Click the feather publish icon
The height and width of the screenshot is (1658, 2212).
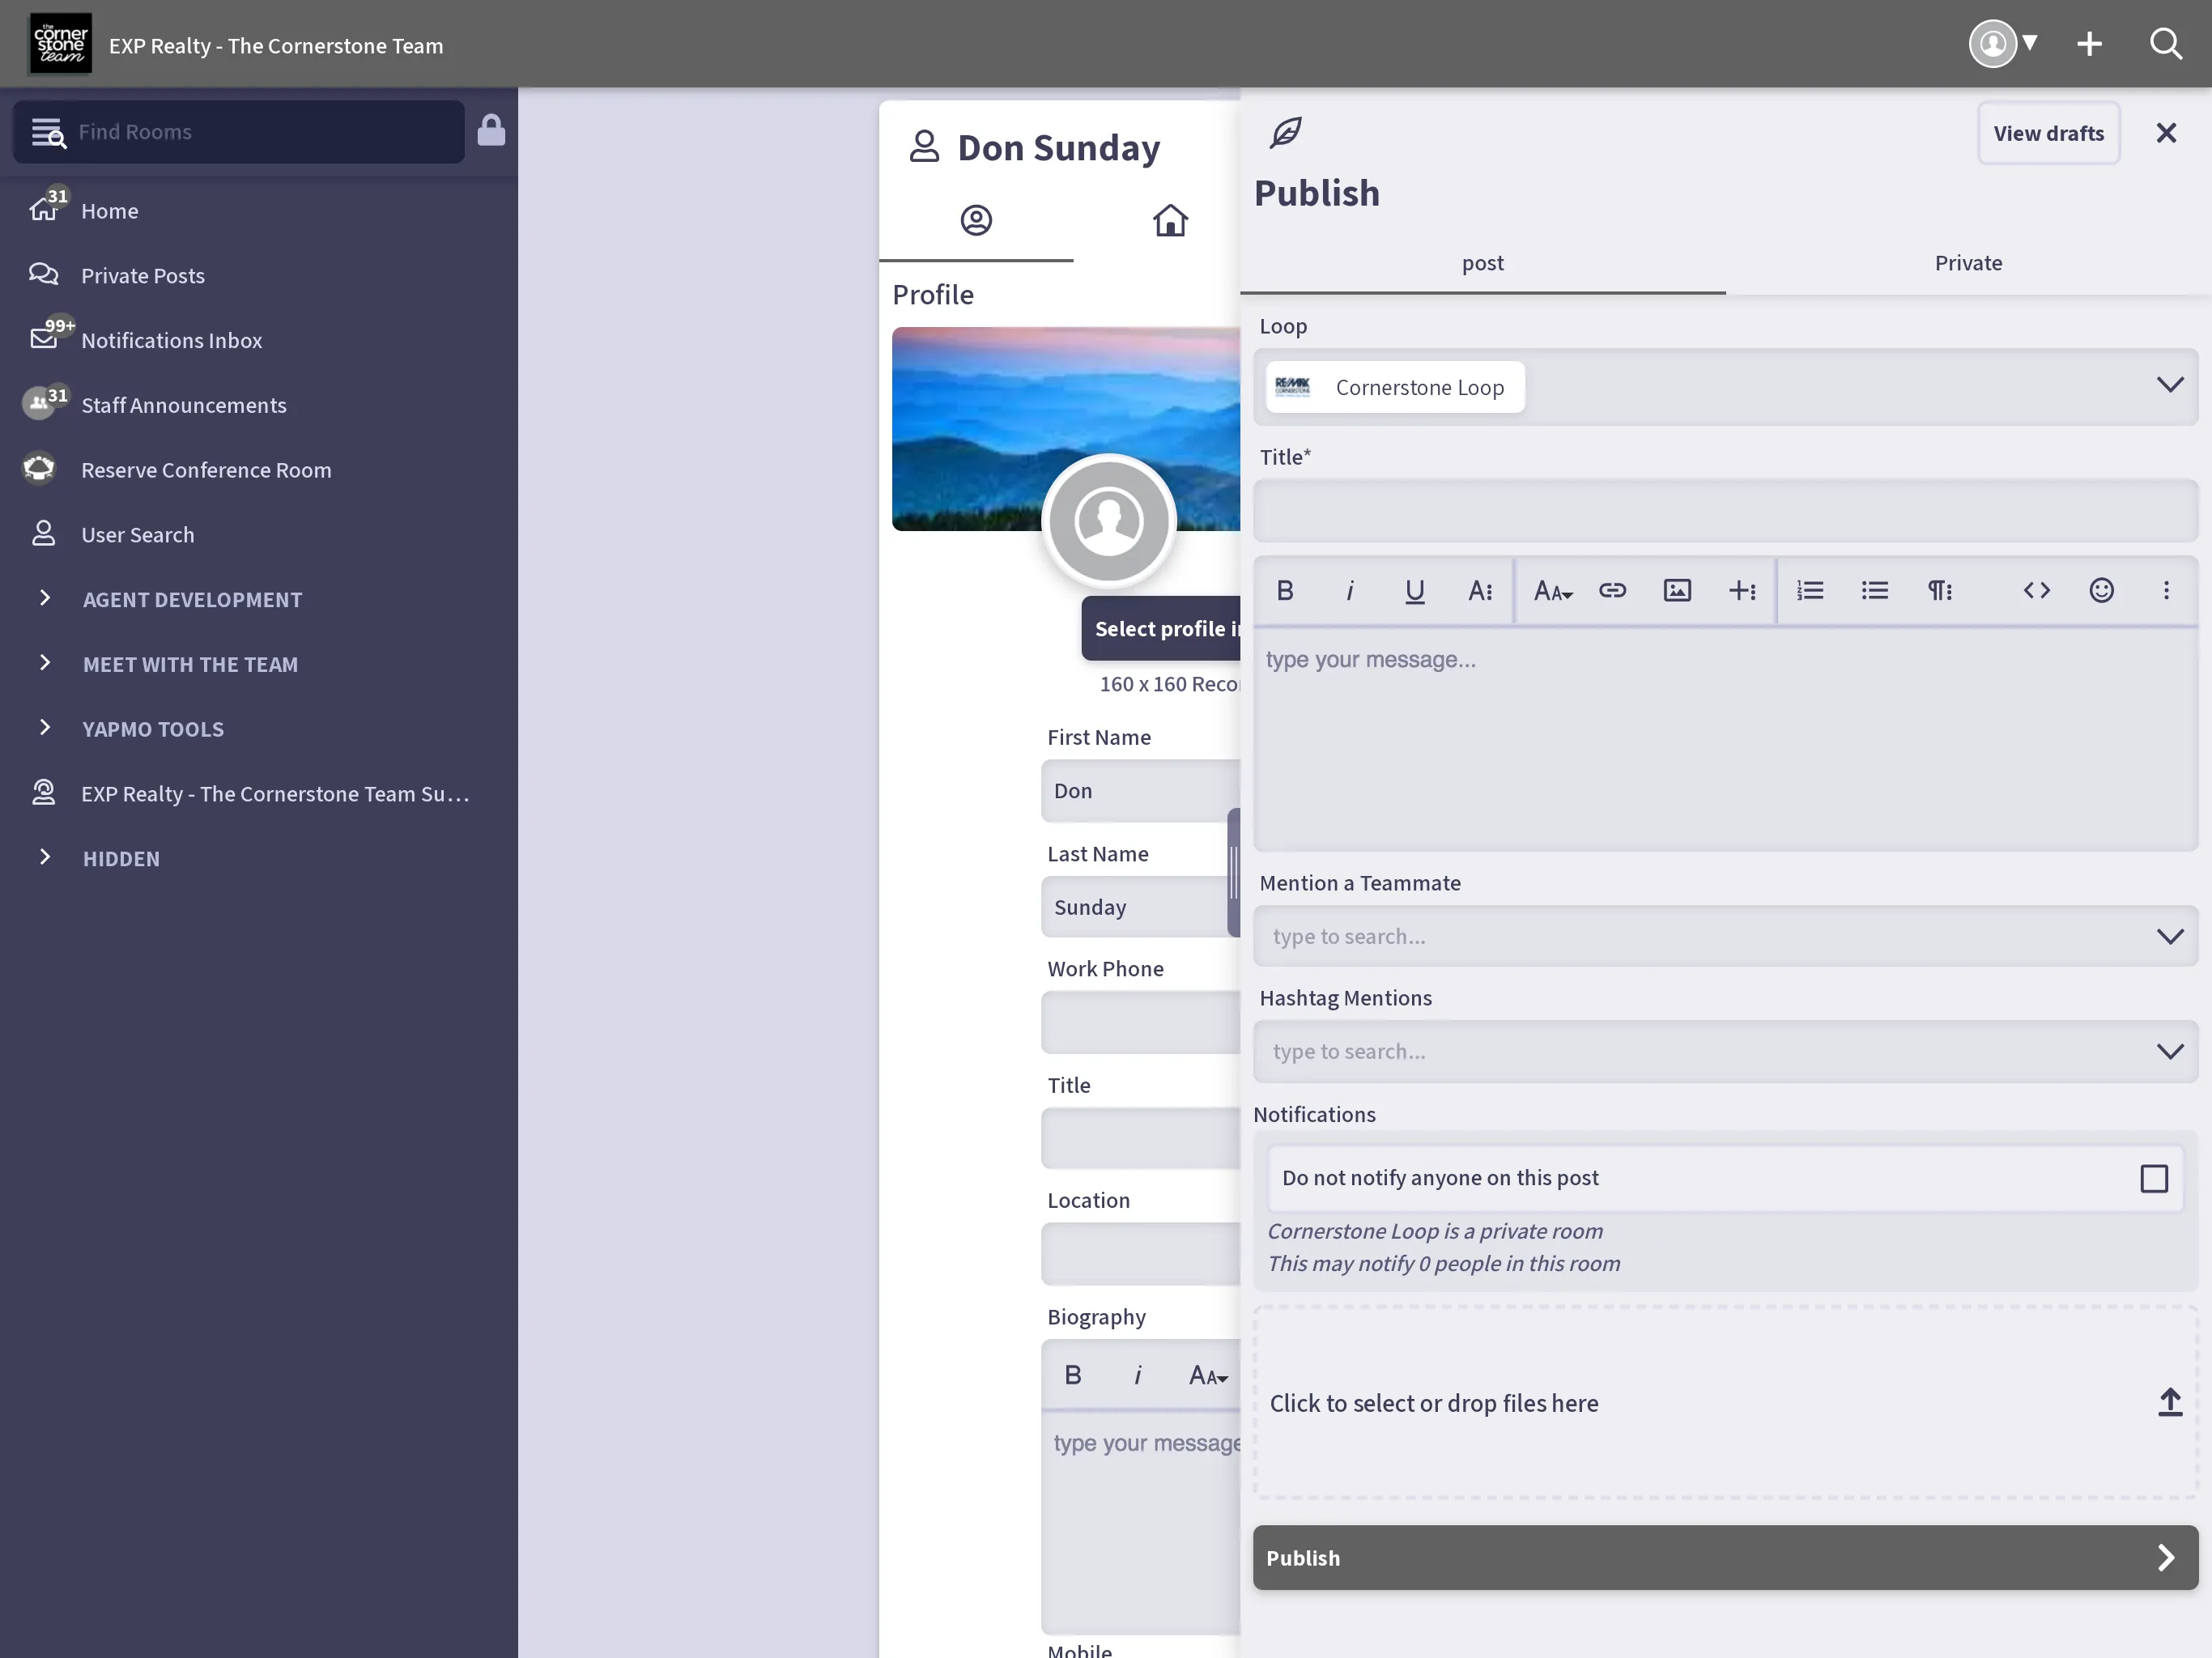point(1286,132)
